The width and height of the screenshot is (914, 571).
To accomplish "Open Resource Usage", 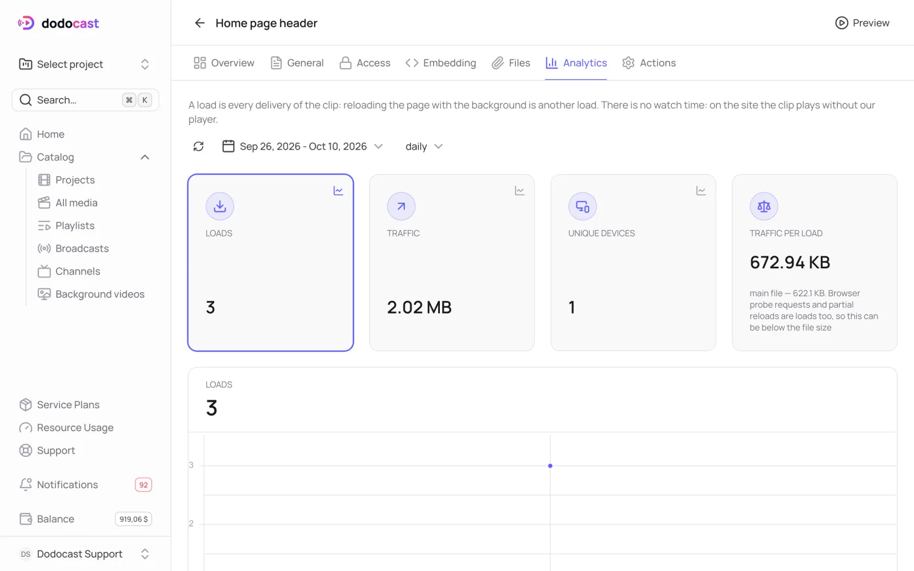I will (86, 428).
